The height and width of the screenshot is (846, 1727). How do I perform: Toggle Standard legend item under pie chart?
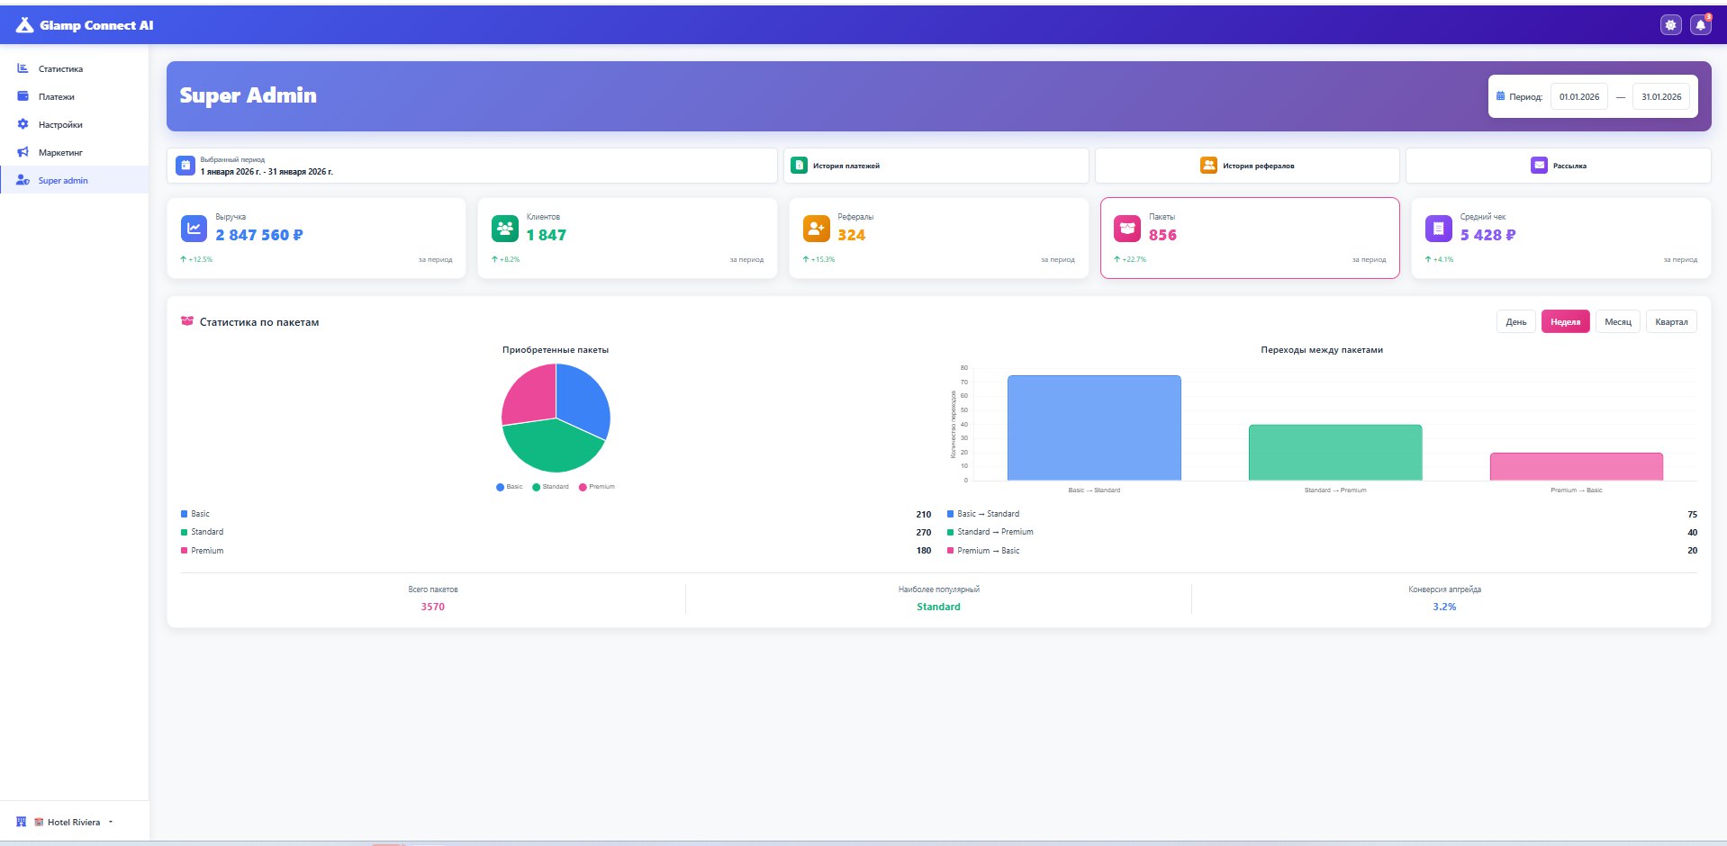tap(550, 487)
